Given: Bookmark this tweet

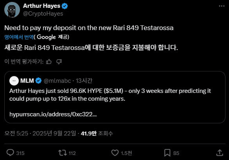Looking at the screenshot, I should pyautogui.click(x=167, y=153).
